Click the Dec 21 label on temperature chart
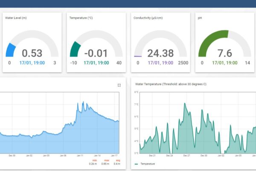 click(152, 156)
